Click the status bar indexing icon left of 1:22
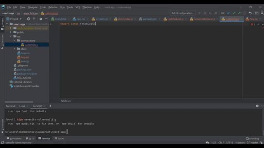The width and height of the screenshot is (264, 148). (207, 143)
